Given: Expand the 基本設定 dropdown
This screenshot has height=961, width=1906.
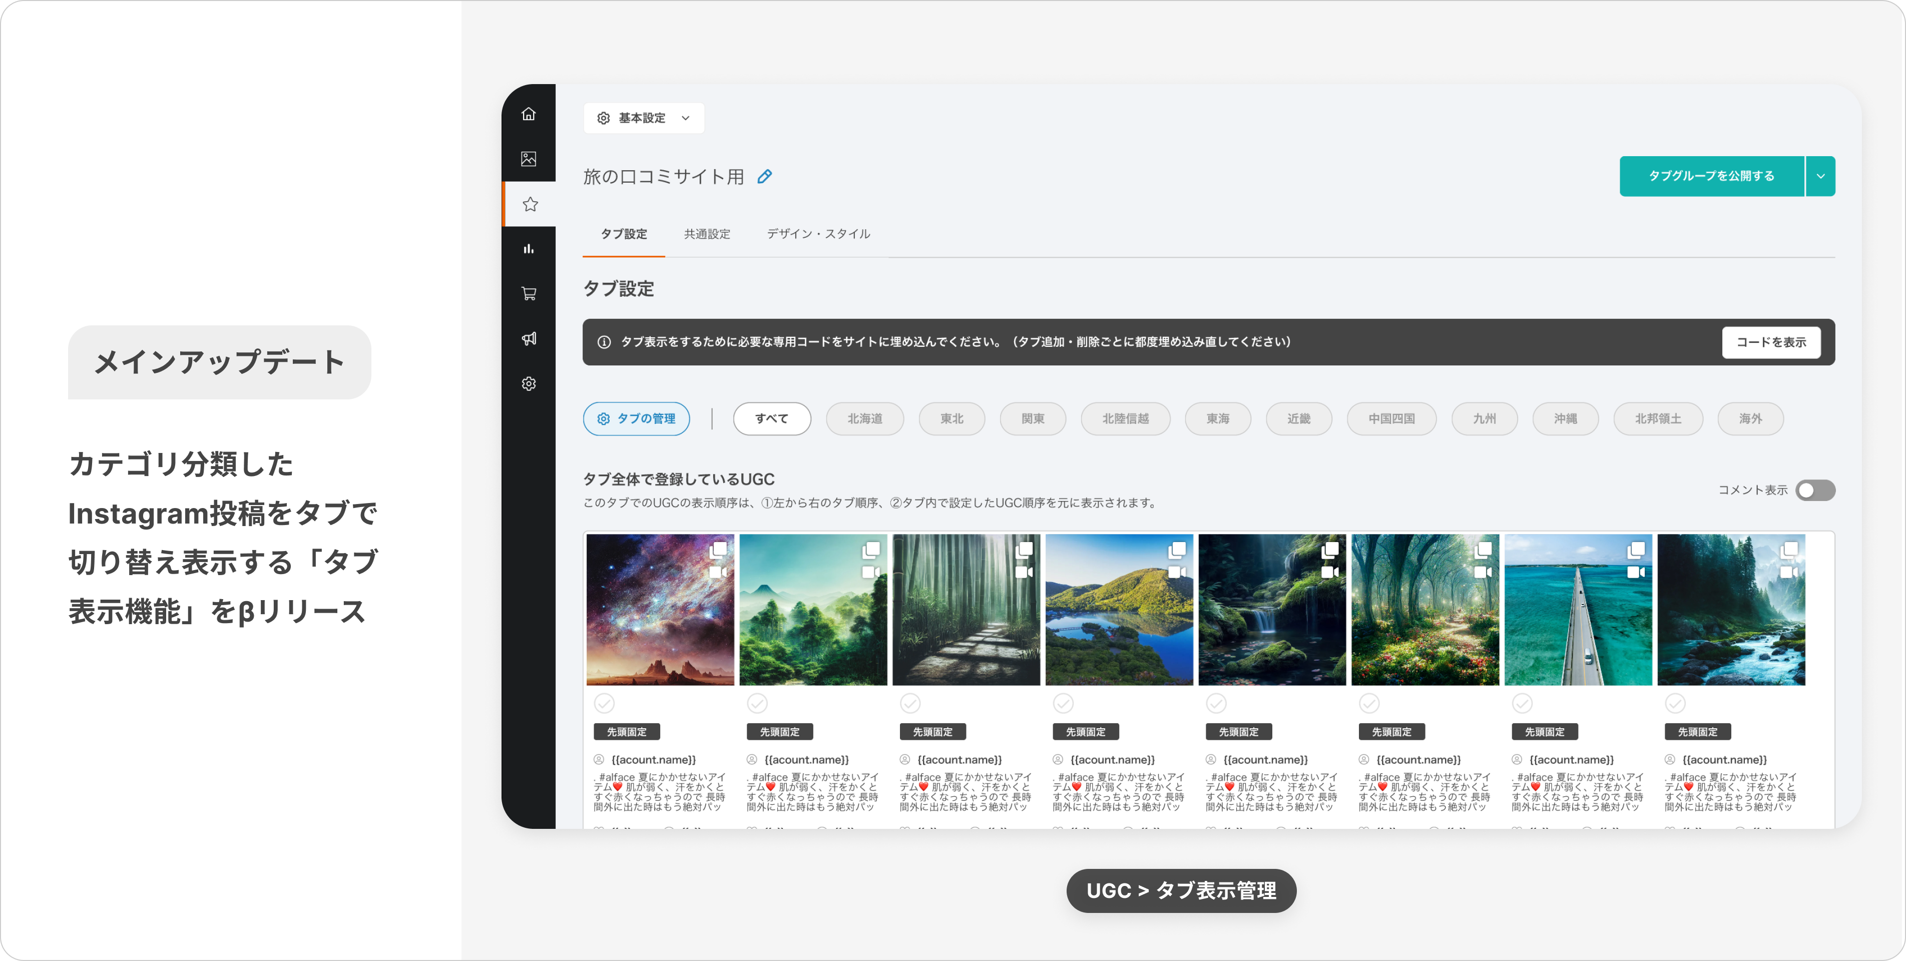Looking at the screenshot, I should (644, 118).
